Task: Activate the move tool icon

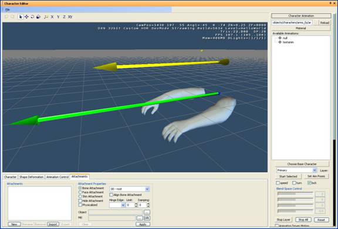Action: click(26, 16)
